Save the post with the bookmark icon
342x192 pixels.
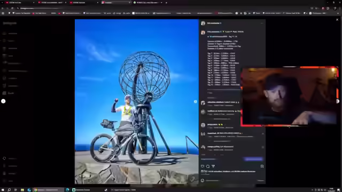tap(262, 166)
